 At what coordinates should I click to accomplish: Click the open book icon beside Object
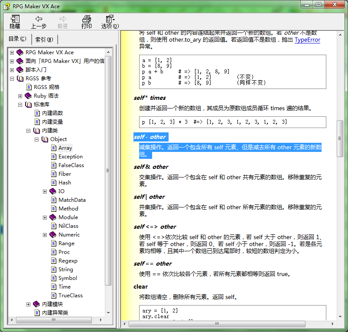pyautogui.click(x=45, y=139)
